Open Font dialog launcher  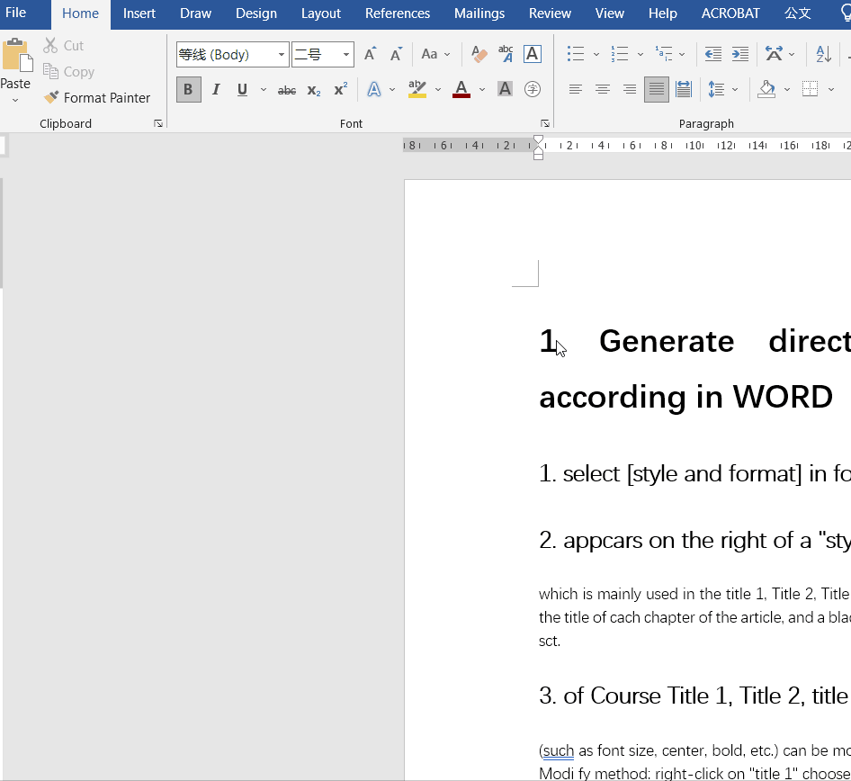point(545,124)
